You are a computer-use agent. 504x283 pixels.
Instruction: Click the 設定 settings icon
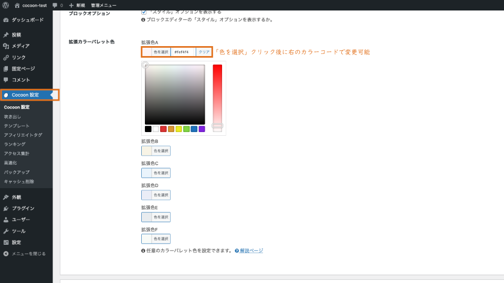point(6,242)
